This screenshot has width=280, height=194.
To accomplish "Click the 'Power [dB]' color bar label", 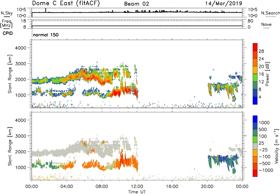I will tap(267, 74).
